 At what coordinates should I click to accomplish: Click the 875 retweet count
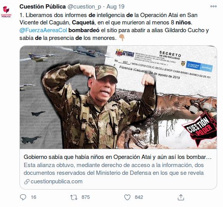pyautogui.click(x=85, y=197)
